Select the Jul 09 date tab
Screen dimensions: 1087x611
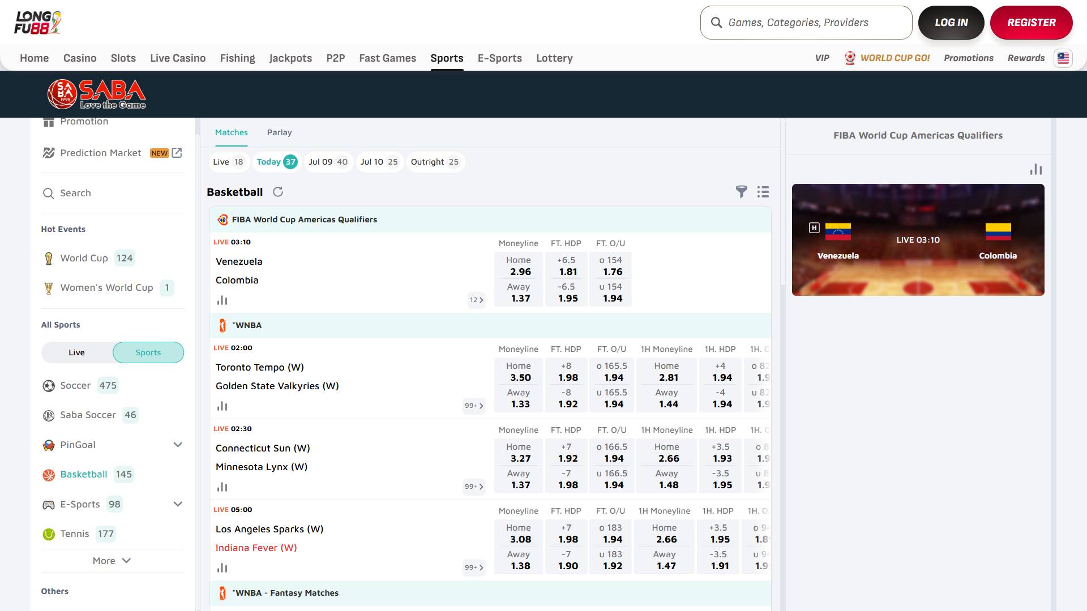328,162
